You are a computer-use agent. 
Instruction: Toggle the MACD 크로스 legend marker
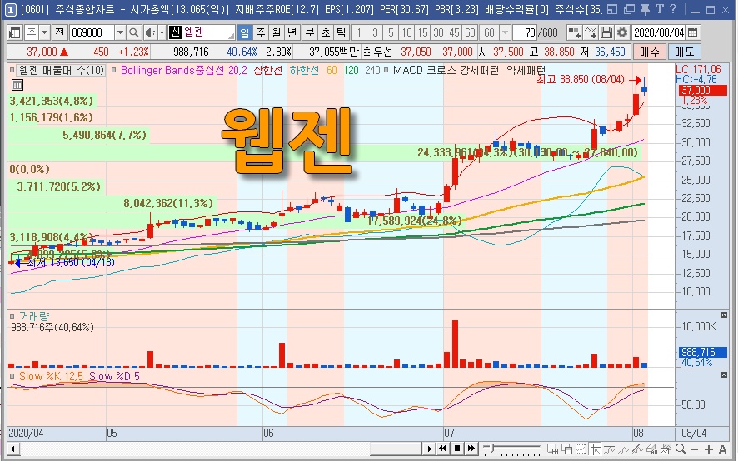tap(386, 71)
